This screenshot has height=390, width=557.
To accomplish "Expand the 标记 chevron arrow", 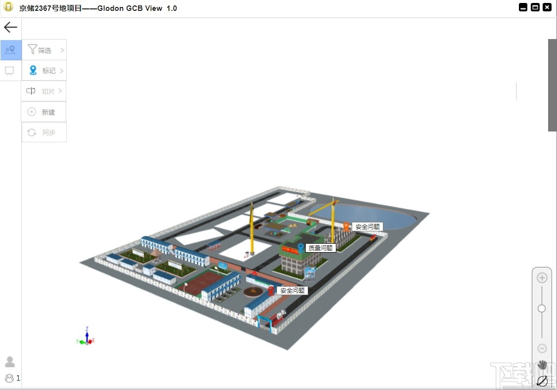I will click(x=62, y=71).
